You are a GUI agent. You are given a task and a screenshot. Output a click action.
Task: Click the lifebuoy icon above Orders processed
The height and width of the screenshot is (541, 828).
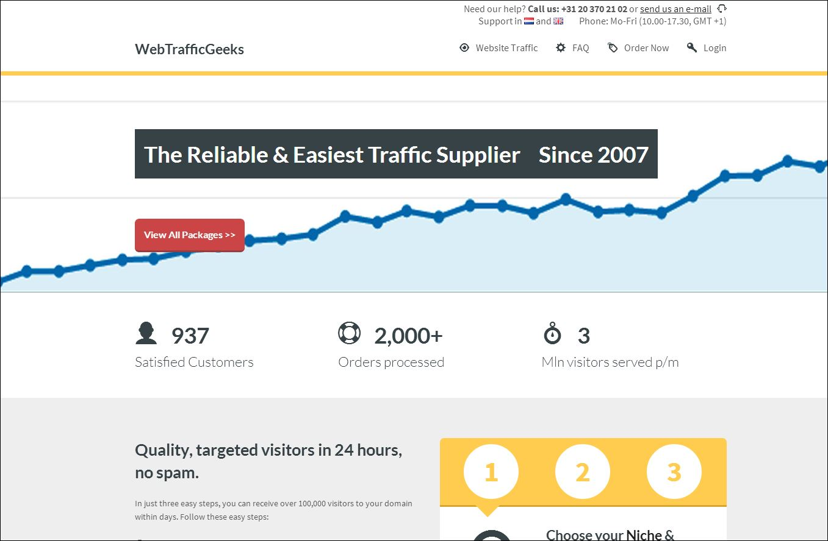349,333
